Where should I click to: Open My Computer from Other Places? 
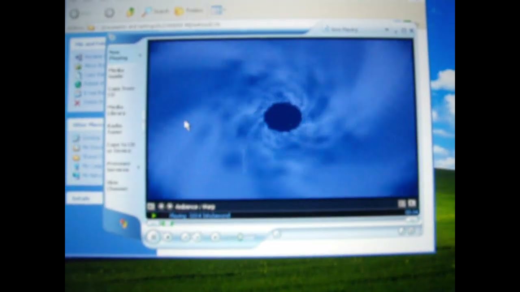click(x=88, y=166)
